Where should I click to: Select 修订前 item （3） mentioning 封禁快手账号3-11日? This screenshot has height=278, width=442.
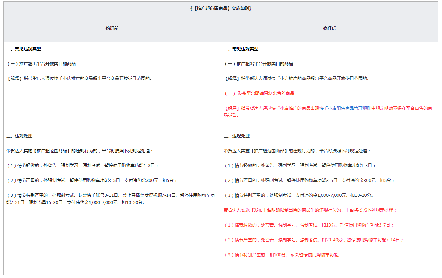pyautogui.click(x=110, y=199)
